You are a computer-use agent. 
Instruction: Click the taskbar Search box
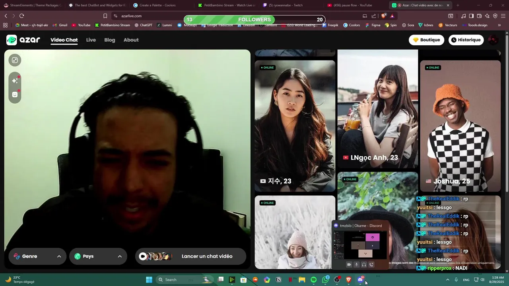184,280
